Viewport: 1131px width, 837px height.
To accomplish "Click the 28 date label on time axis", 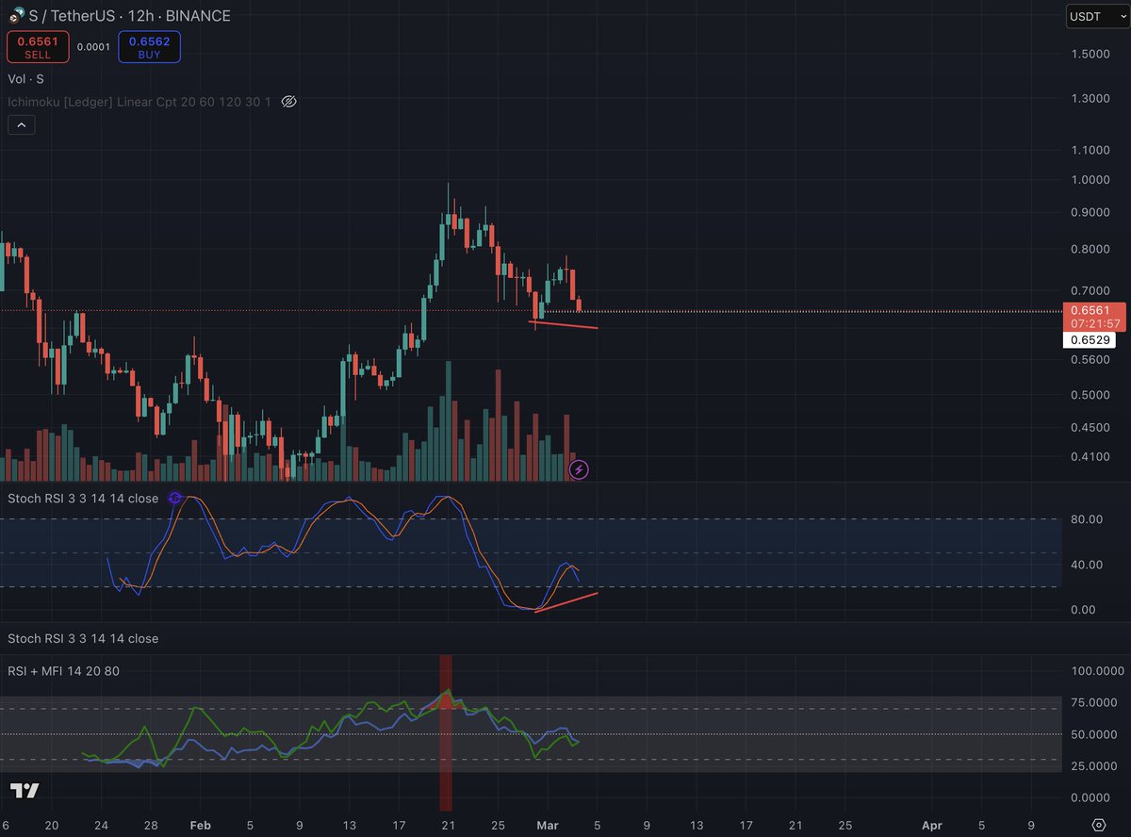I will click(x=151, y=824).
